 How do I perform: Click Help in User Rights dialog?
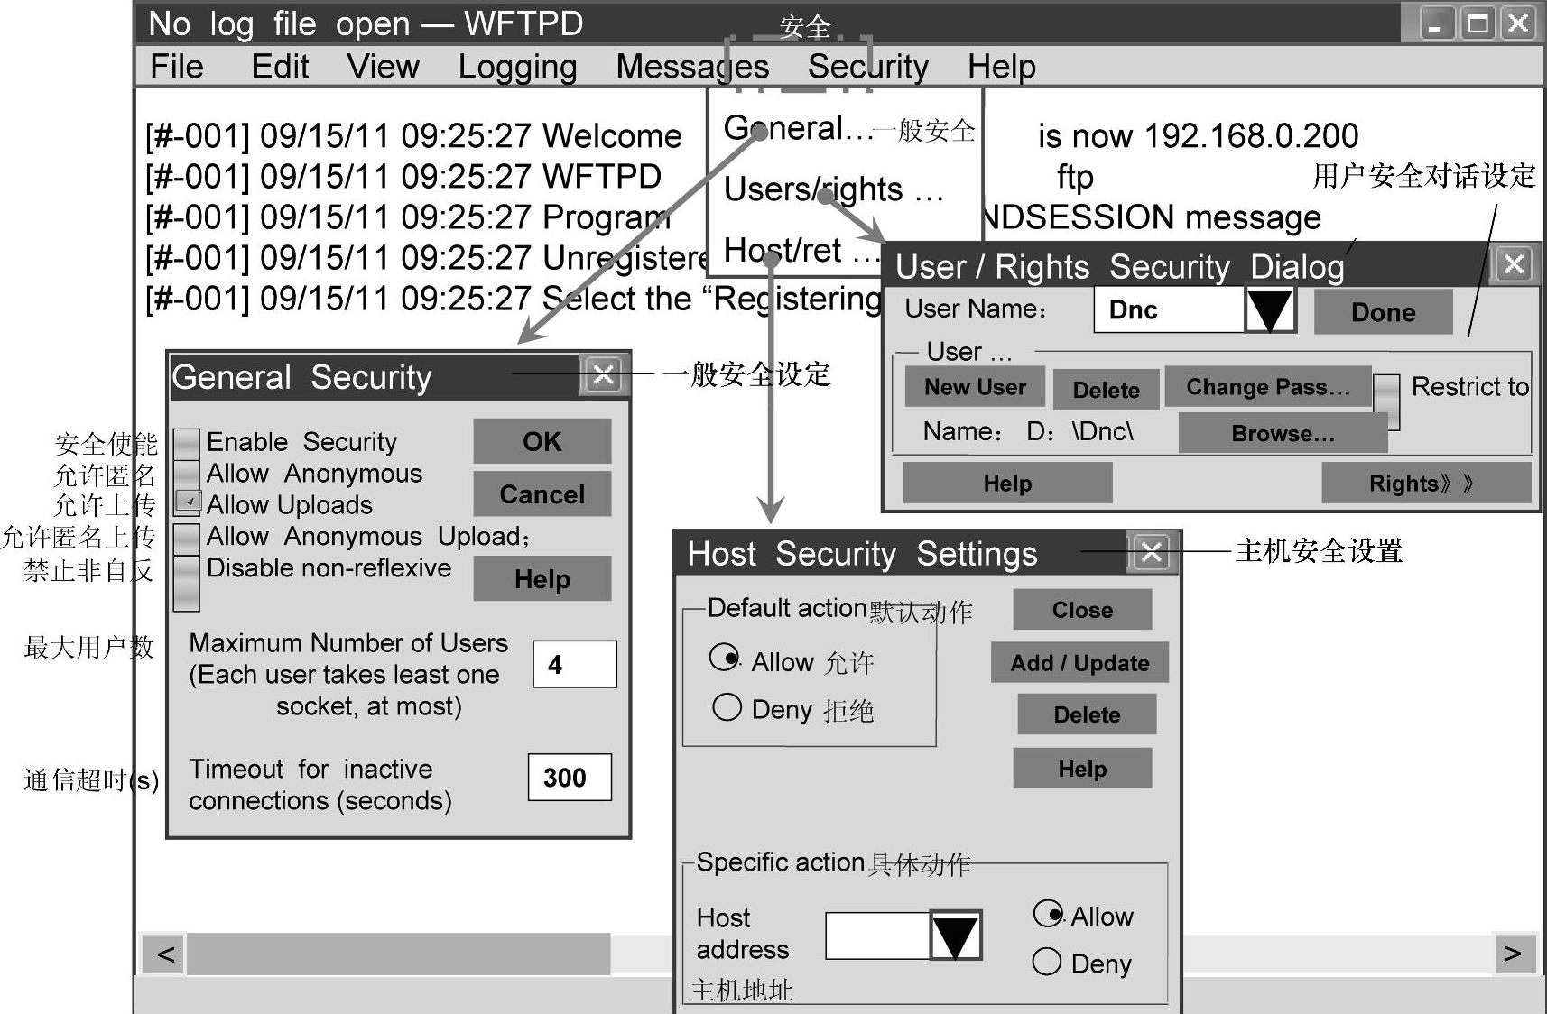click(1007, 484)
